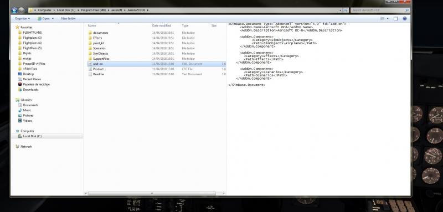Click the change view icon

[x=383, y=19]
